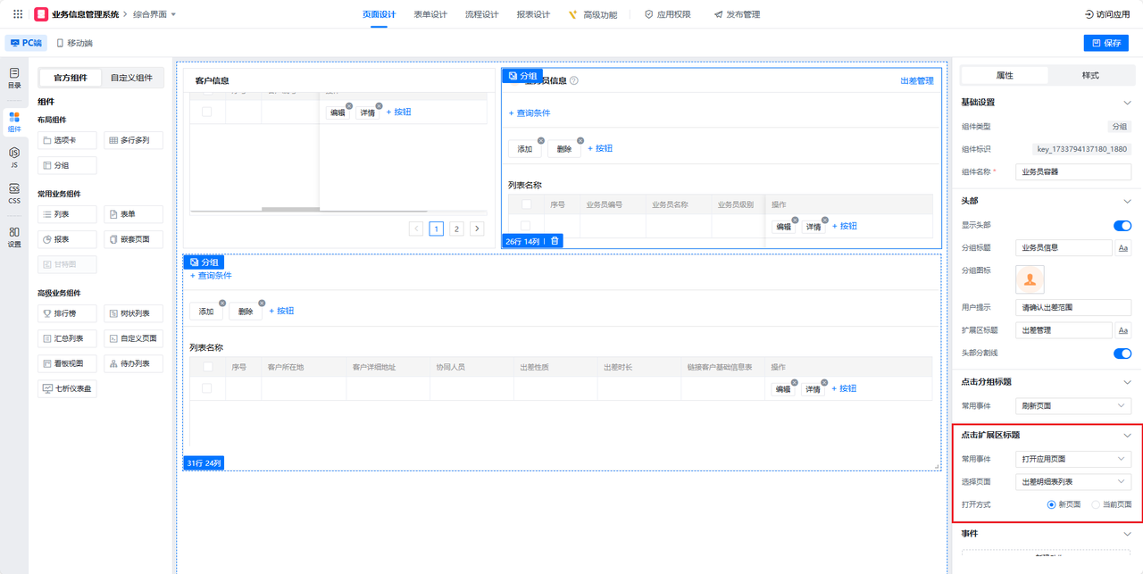Click the app launcher grid icon
The height and width of the screenshot is (574, 1143).
[18, 14]
